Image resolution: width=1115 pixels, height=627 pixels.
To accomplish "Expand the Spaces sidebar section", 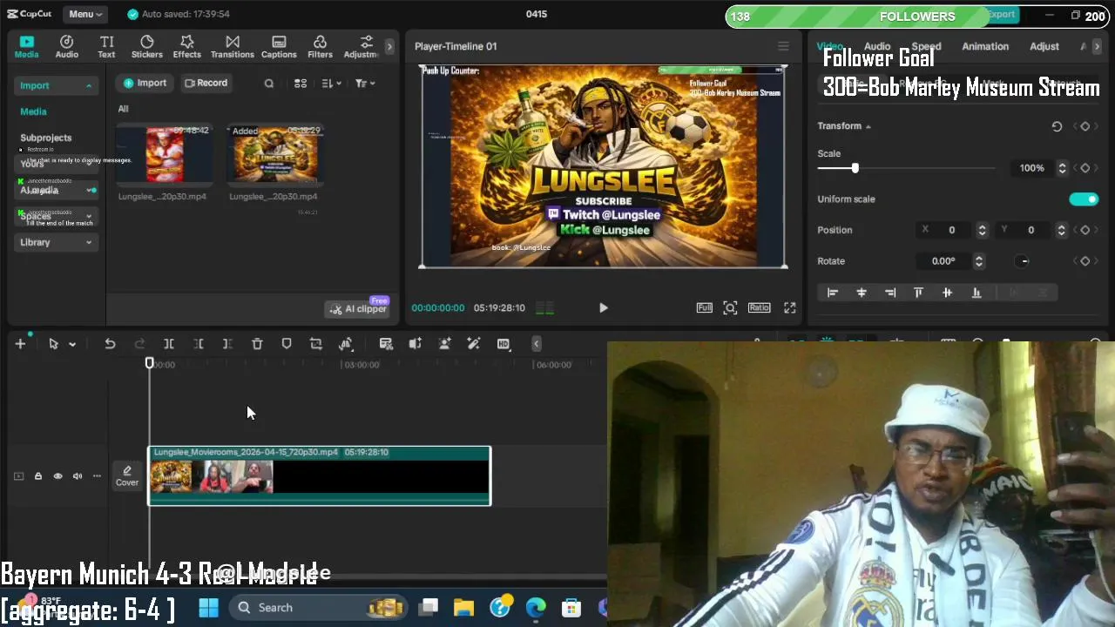I will pos(57,216).
